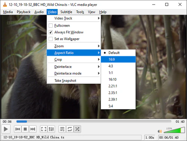This screenshot has width=187, height=141.
Task: Open extended settings equalizer icon
Action: (x=51, y=129)
